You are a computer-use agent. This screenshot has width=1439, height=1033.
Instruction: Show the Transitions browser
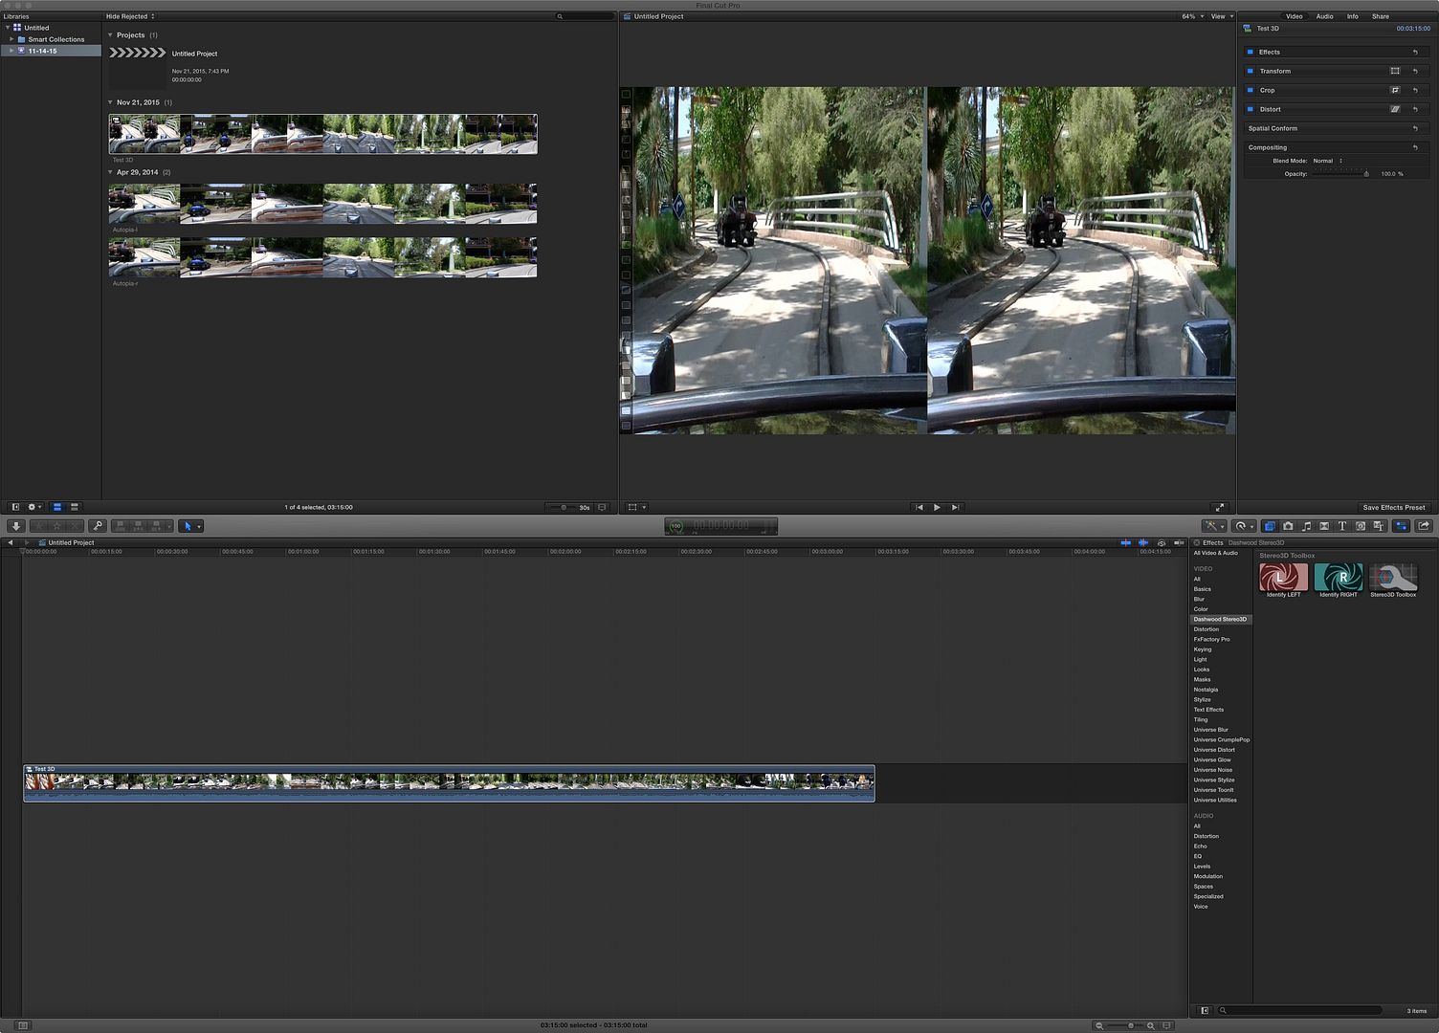tap(1324, 526)
